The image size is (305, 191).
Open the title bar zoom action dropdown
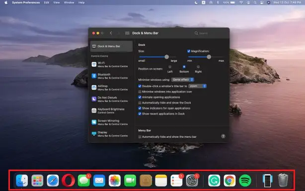coord(197,86)
